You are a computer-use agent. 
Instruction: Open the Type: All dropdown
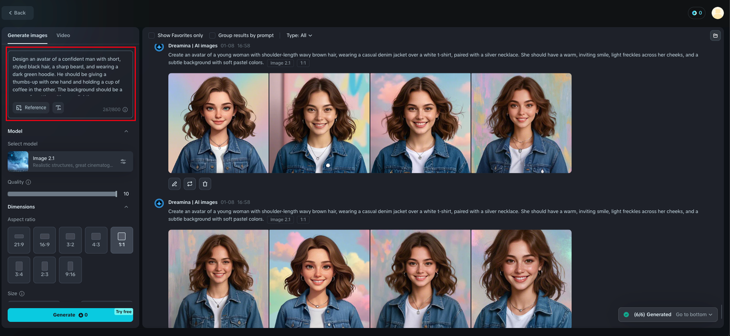pos(299,35)
